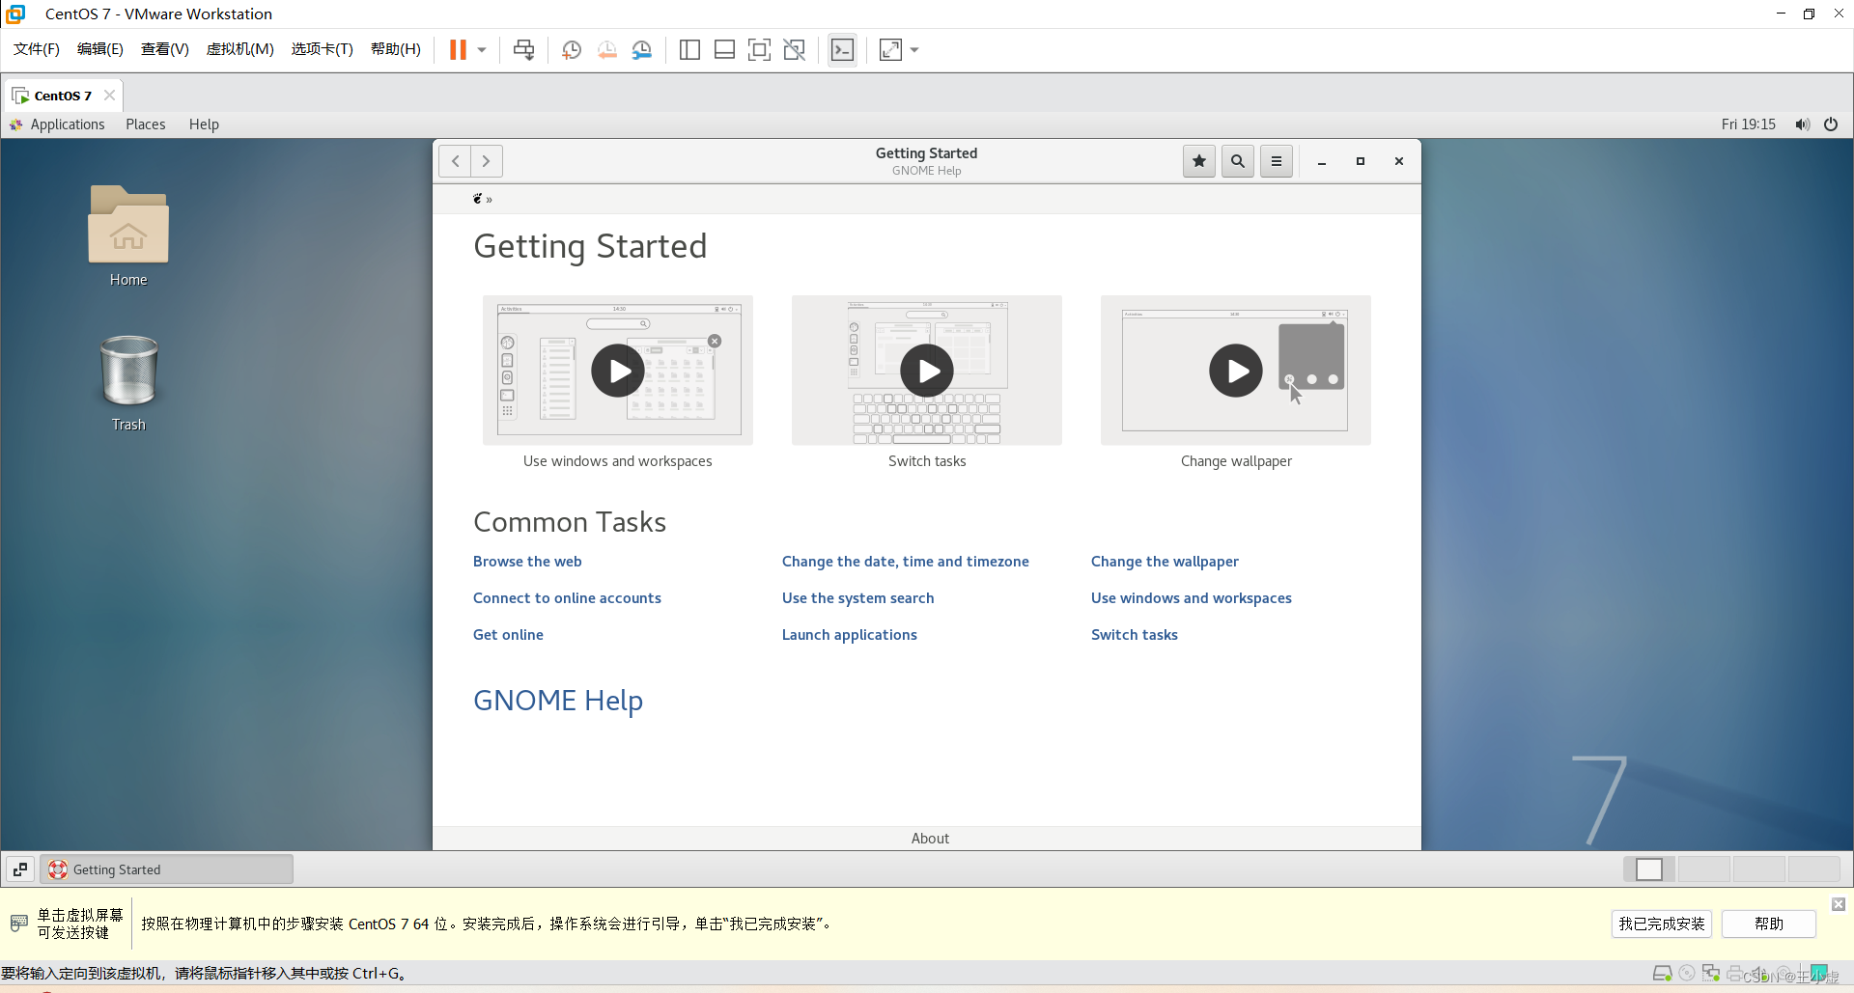The height and width of the screenshot is (993, 1854).
Task: Select the Getting Started taskbar button
Action: pyautogui.click(x=167, y=869)
